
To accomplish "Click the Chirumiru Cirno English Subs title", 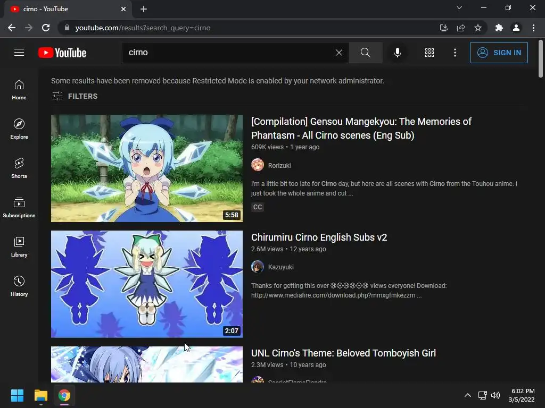I will click(319, 237).
